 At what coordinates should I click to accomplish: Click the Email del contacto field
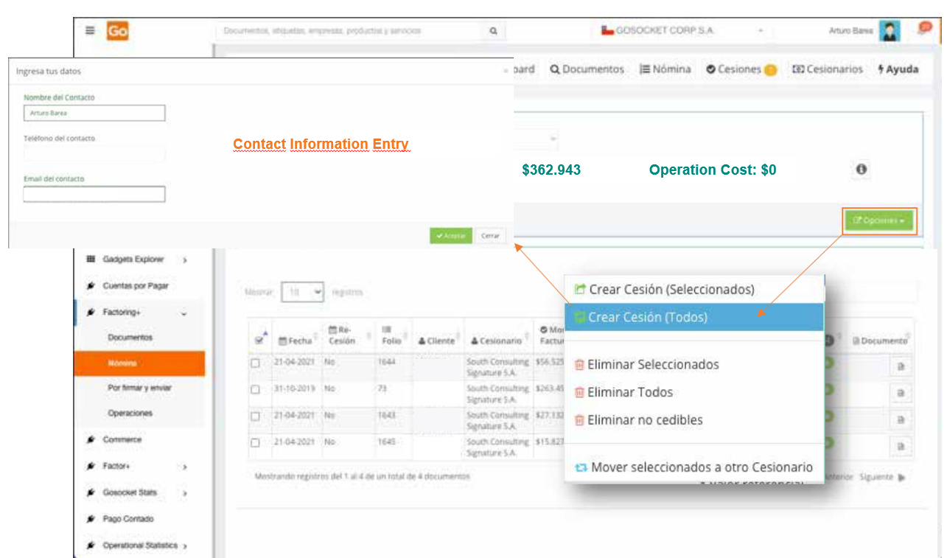pyautogui.click(x=94, y=194)
